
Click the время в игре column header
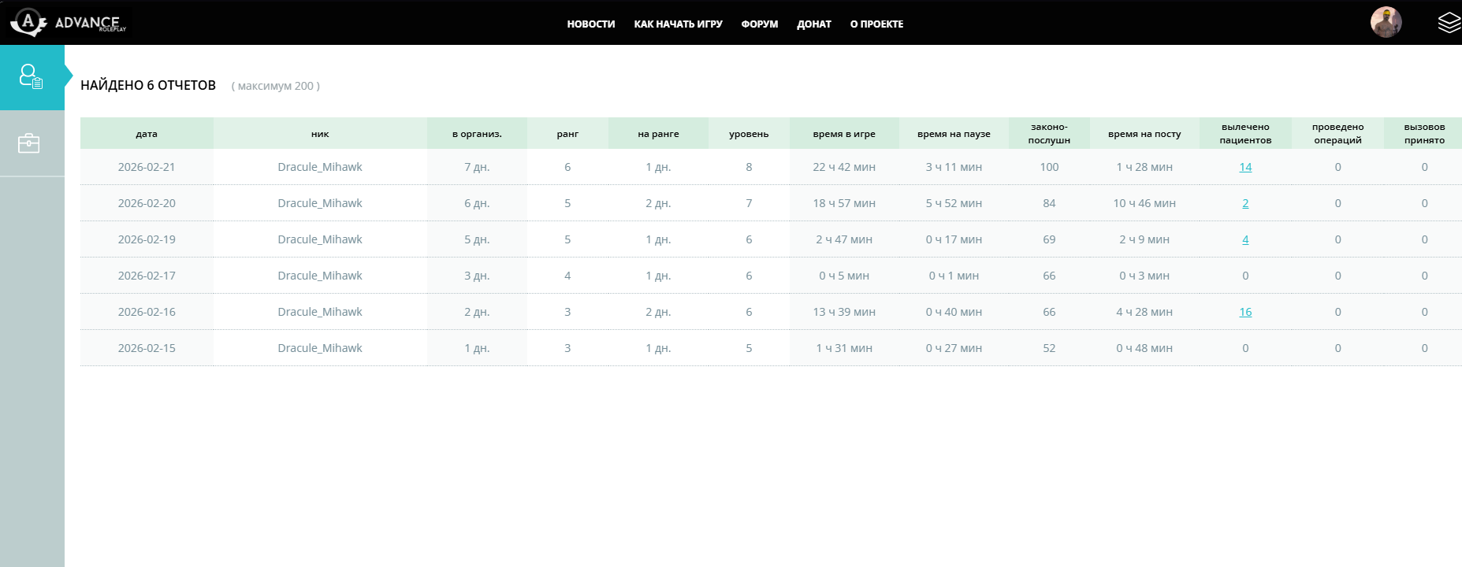[x=844, y=134]
